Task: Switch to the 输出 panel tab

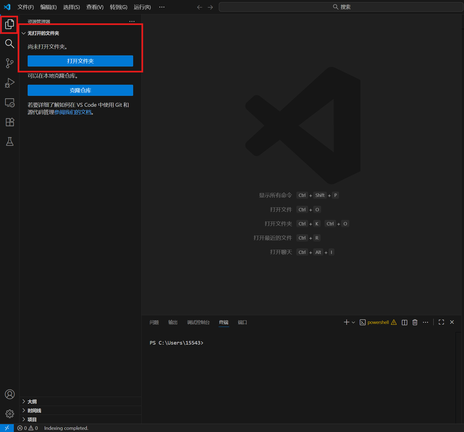Action: (173, 322)
